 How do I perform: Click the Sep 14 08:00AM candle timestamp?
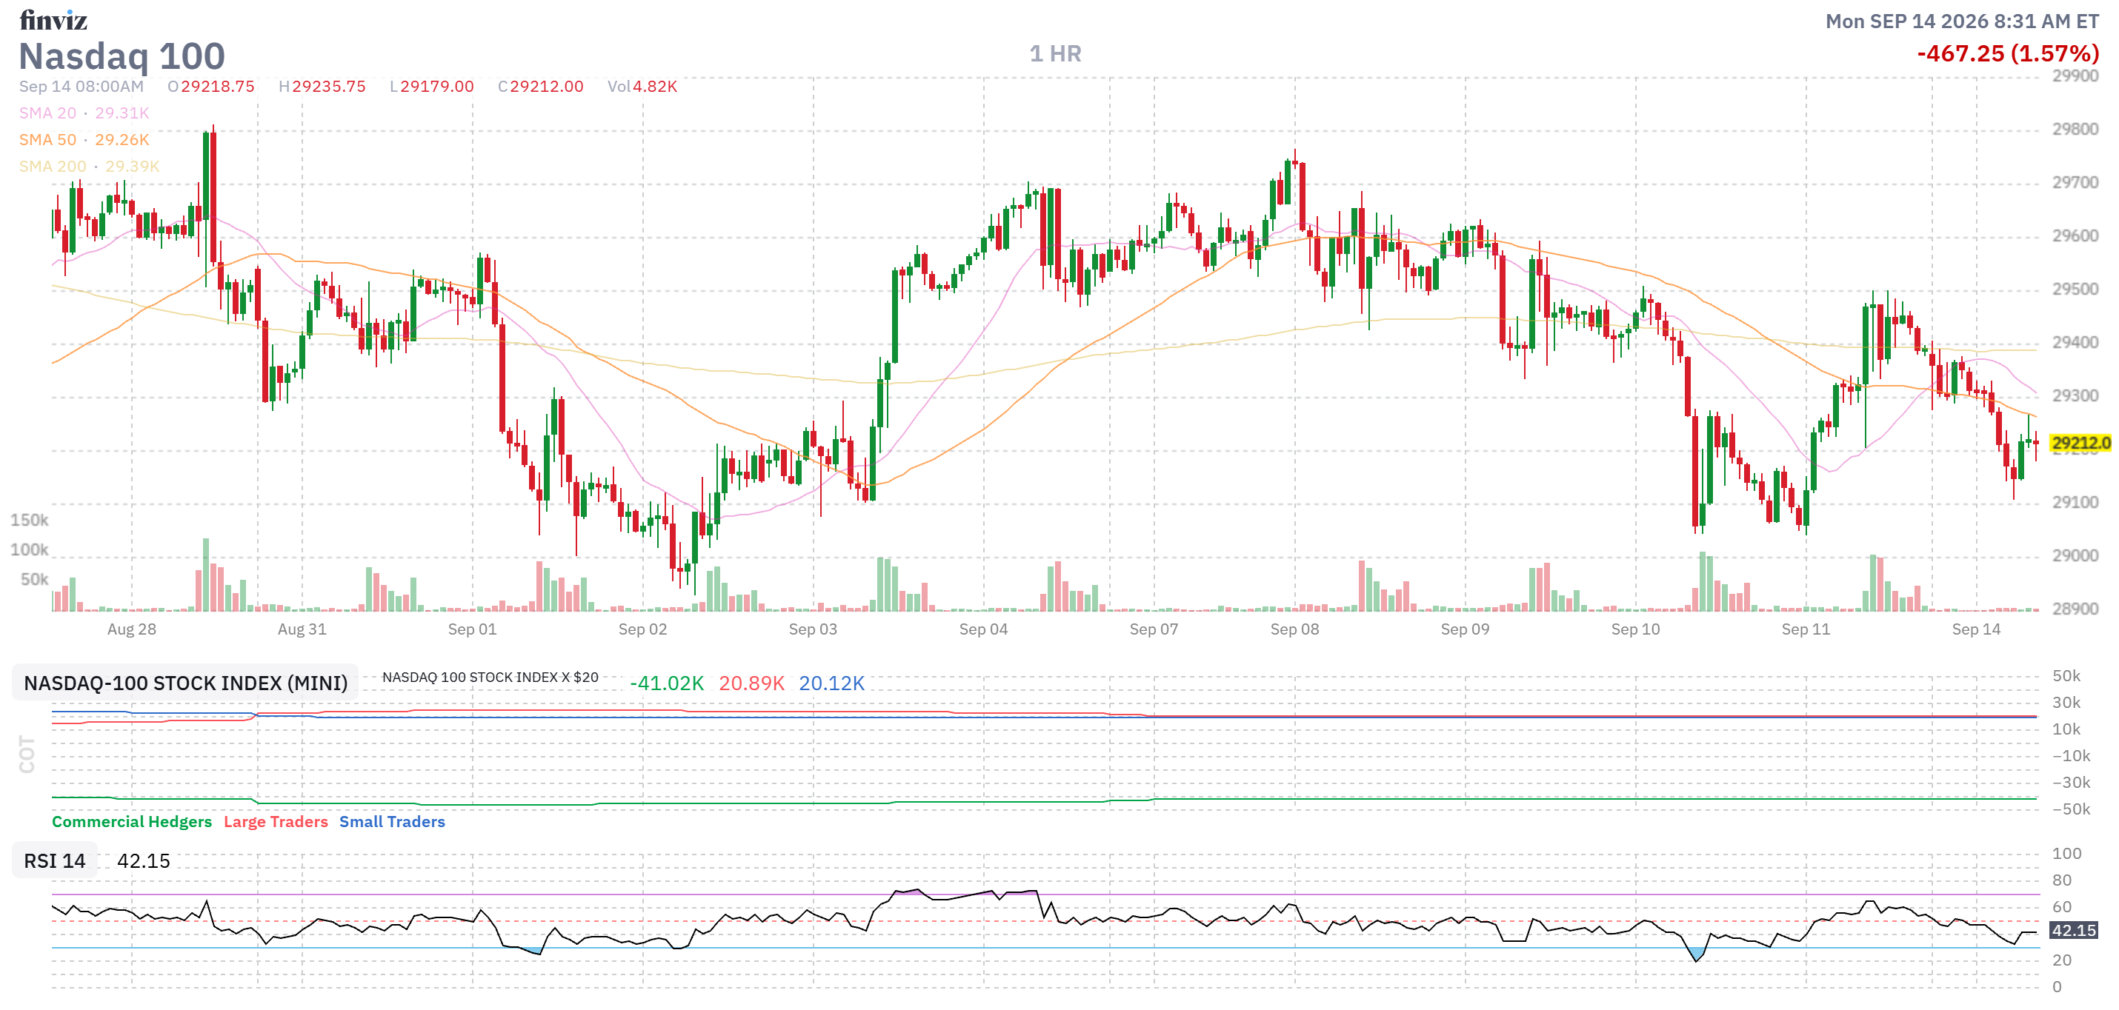[81, 87]
